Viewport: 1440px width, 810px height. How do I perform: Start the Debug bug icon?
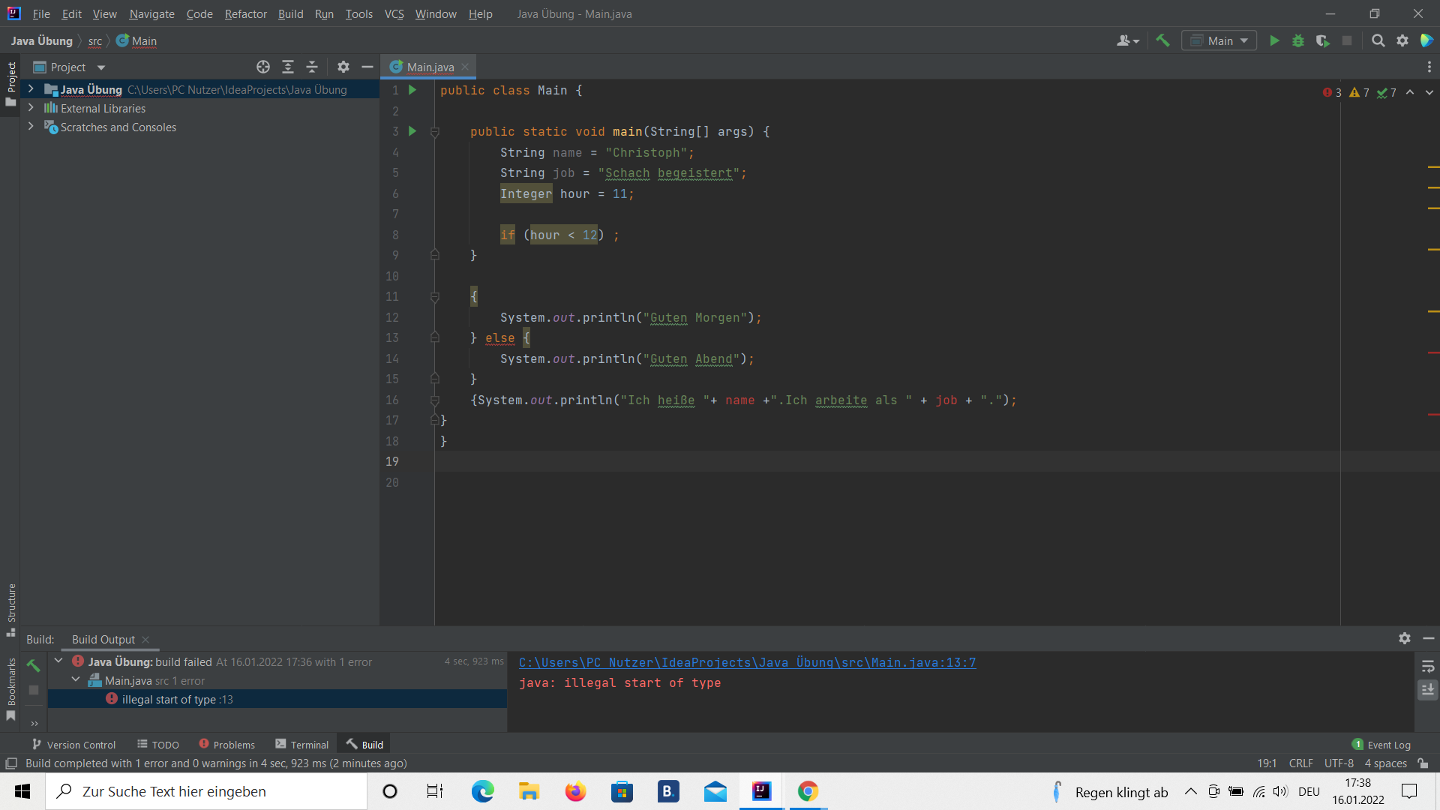pos(1298,40)
